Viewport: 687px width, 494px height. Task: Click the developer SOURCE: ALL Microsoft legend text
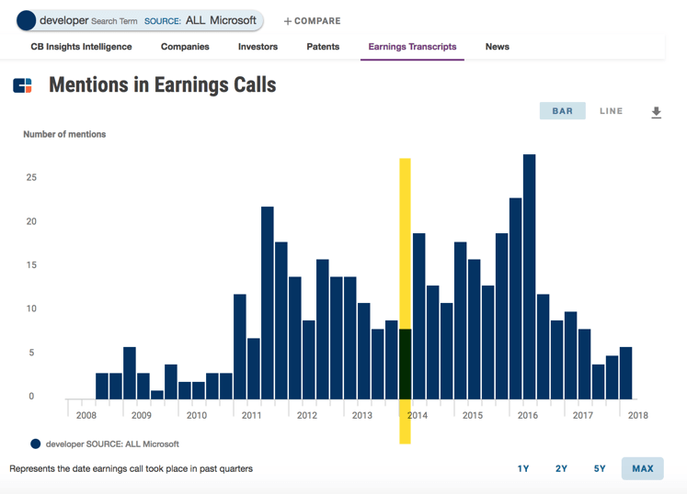pyautogui.click(x=112, y=444)
